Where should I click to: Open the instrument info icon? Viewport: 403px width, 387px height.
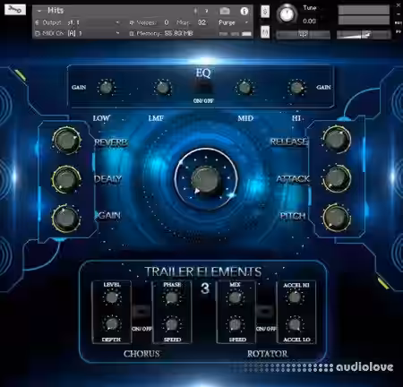[244, 11]
